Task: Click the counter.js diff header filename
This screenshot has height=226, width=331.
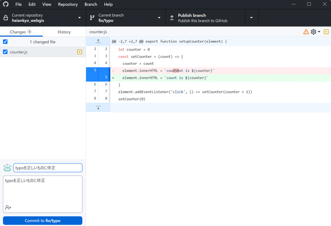Action: [x=98, y=32]
